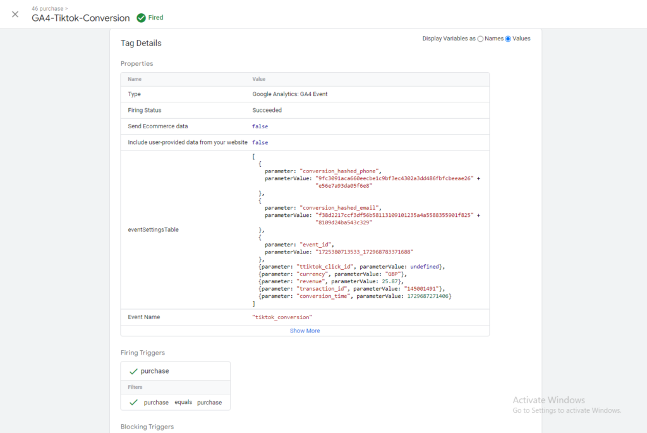Select Names for variable display
The height and width of the screenshot is (433, 647).
coord(481,39)
